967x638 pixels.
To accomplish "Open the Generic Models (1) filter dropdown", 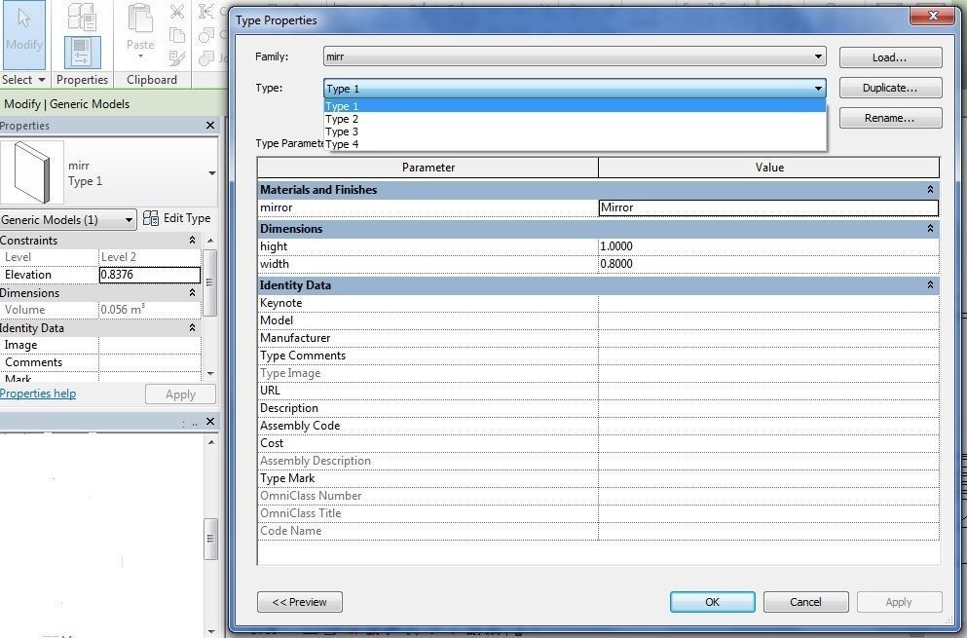I will coord(67,220).
